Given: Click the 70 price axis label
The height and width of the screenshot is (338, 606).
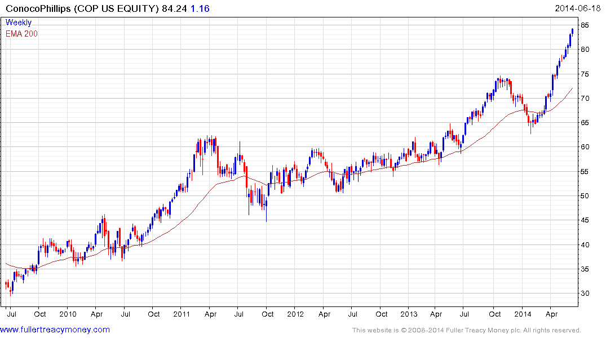Looking at the screenshot, I should pyautogui.click(x=585, y=99).
